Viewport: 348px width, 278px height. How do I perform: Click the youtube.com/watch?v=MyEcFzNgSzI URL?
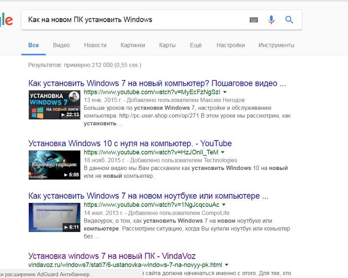click(152, 92)
